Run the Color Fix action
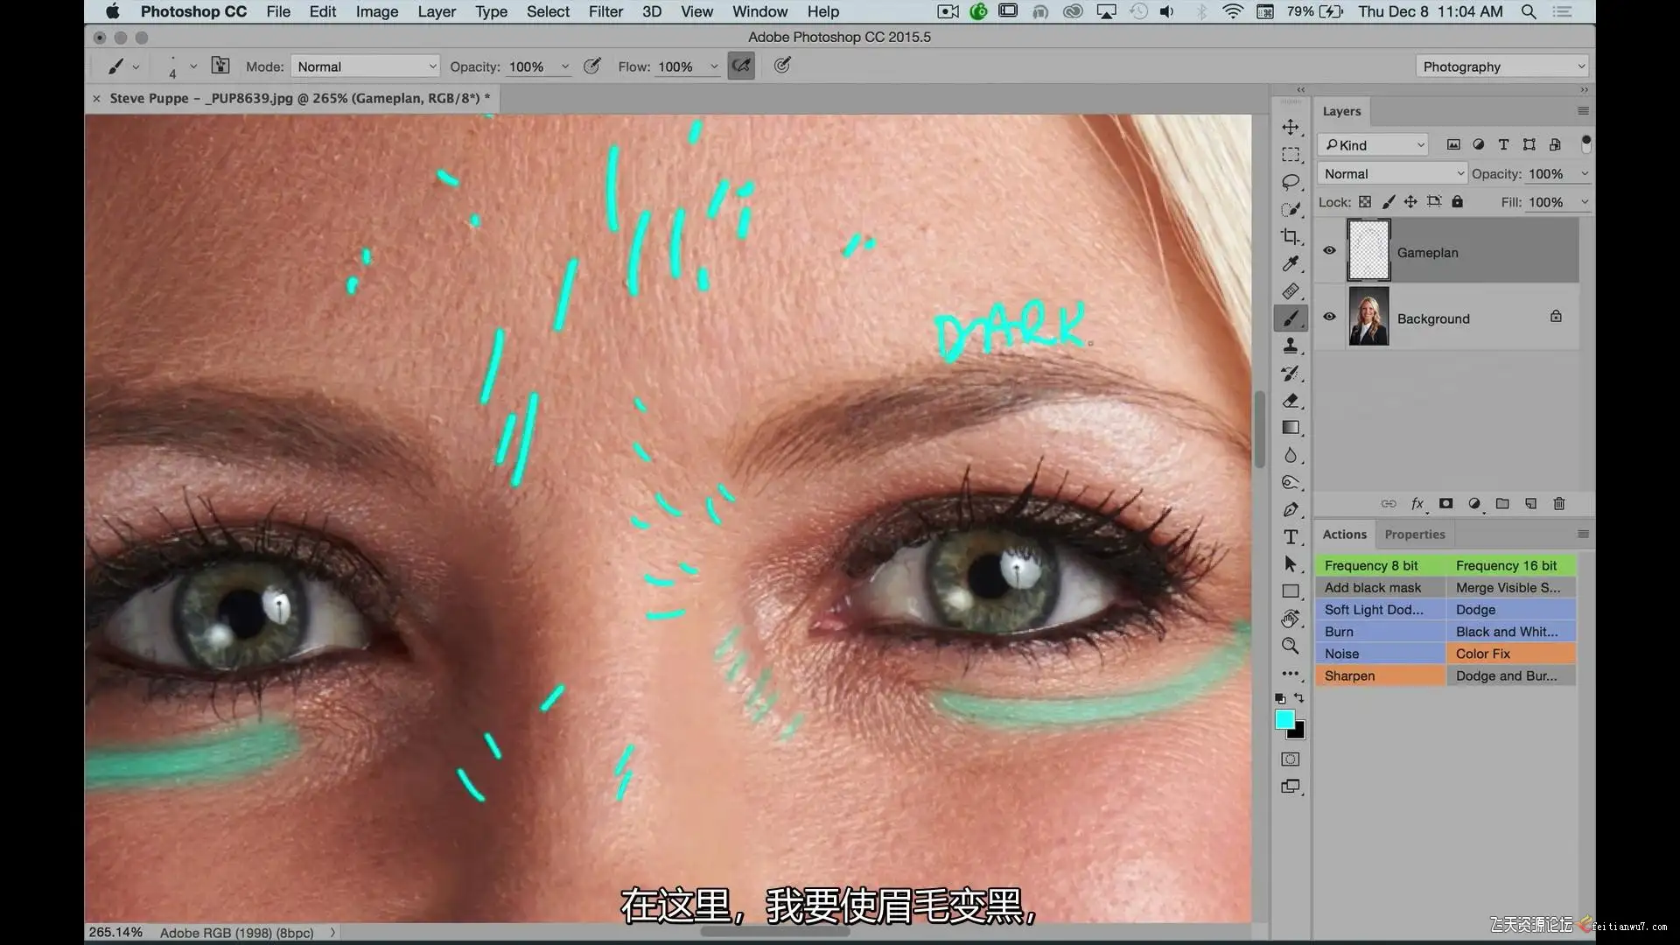The width and height of the screenshot is (1680, 945). click(1511, 654)
